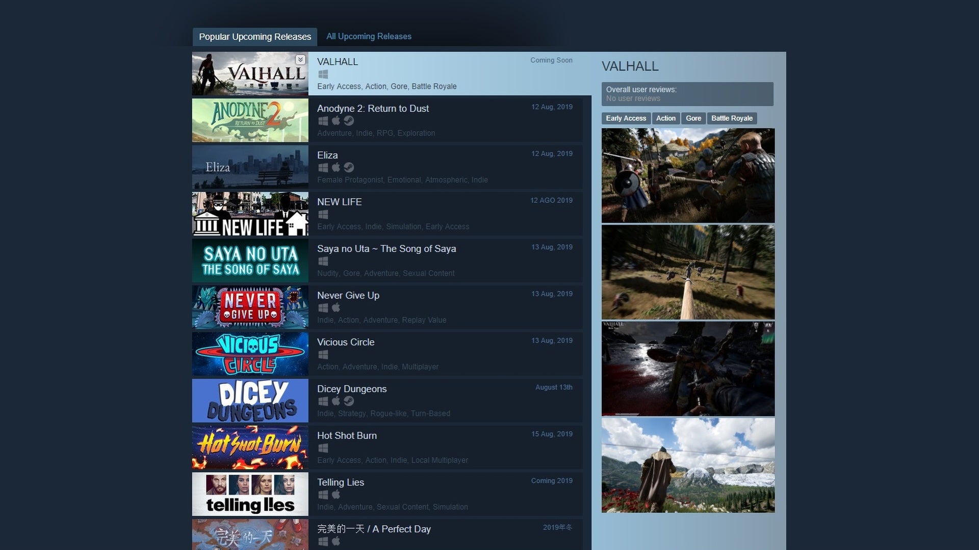View the first VALHALL battle screenshot
This screenshot has width=979, height=550.
(688, 175)
